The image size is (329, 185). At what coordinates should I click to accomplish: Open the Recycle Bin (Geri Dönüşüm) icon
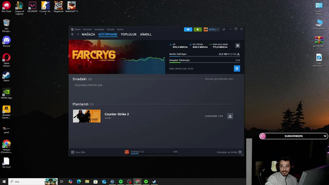[x=6, y=26]
